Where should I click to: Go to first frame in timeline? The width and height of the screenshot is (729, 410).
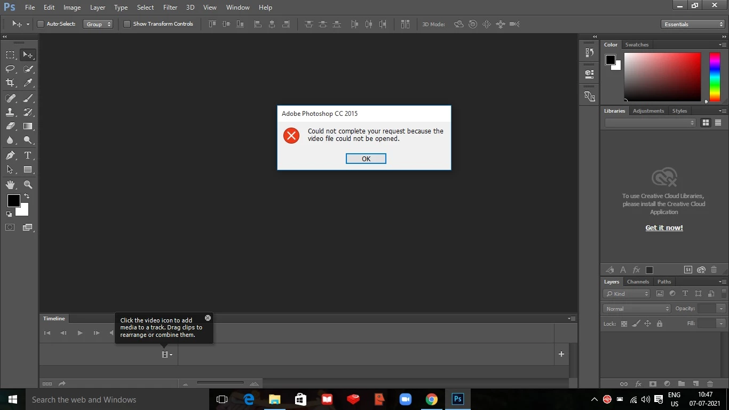click(x=47, y=333)
